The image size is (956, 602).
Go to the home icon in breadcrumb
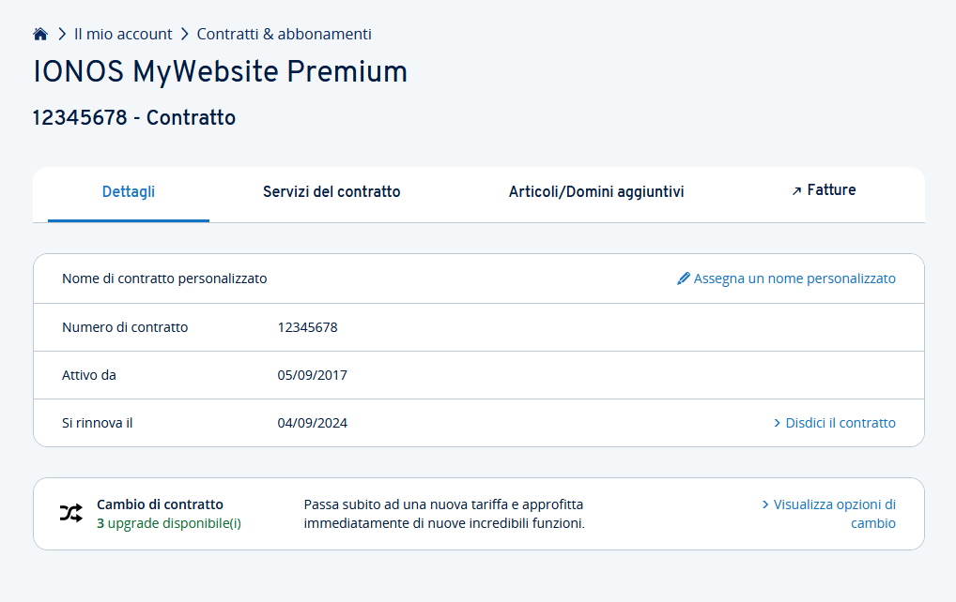[40, 34]
